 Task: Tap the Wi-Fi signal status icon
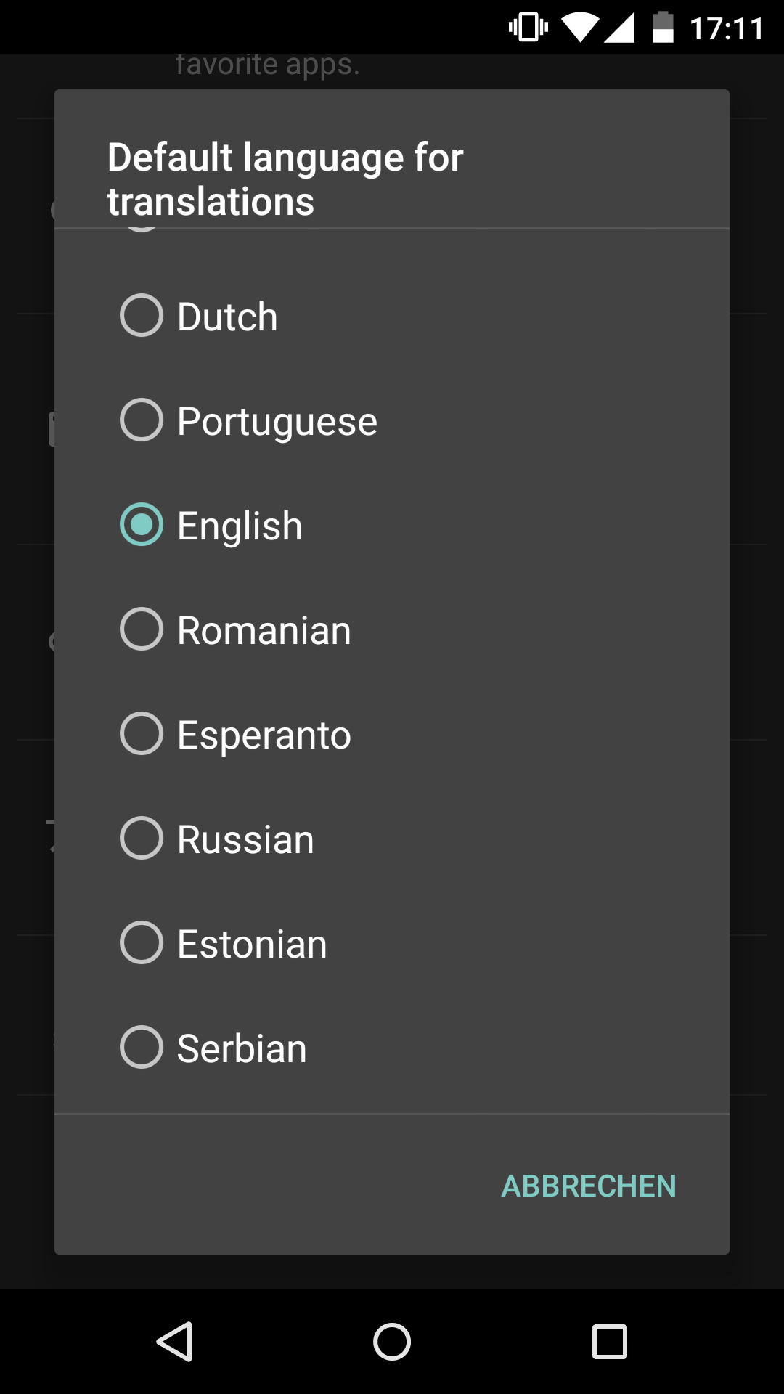click(x=579, y=28)
